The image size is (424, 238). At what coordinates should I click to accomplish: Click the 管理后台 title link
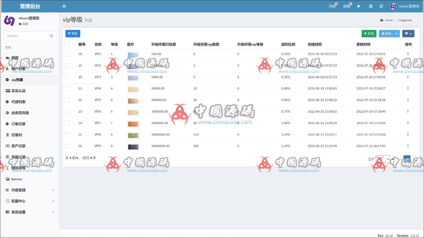pos(30,6)
